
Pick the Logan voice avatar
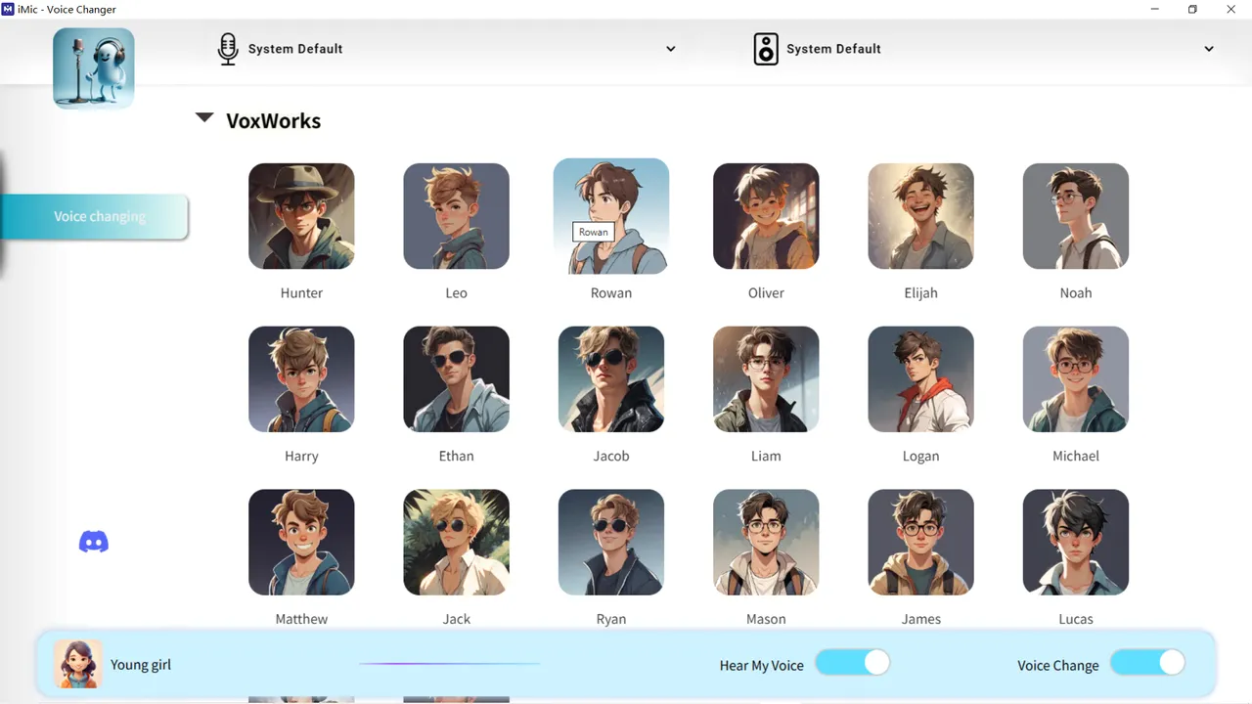[x=920, y=379]
